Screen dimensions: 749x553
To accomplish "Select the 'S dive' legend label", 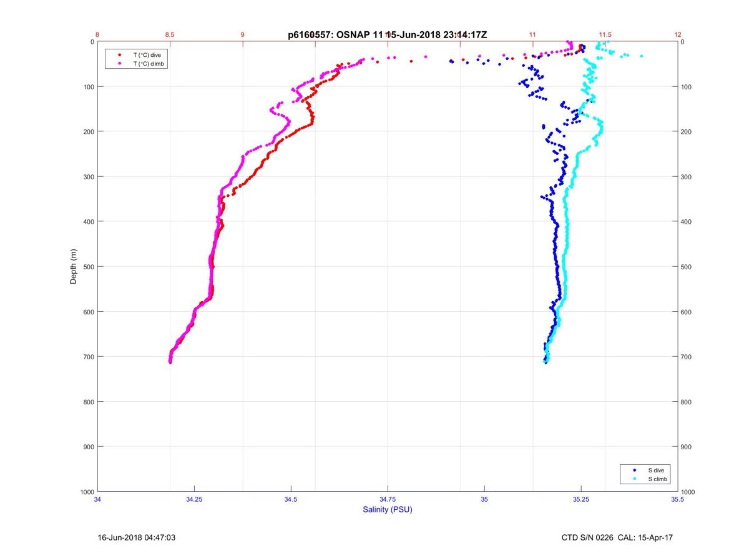I will pyautogui.click(x=656, y=470).
